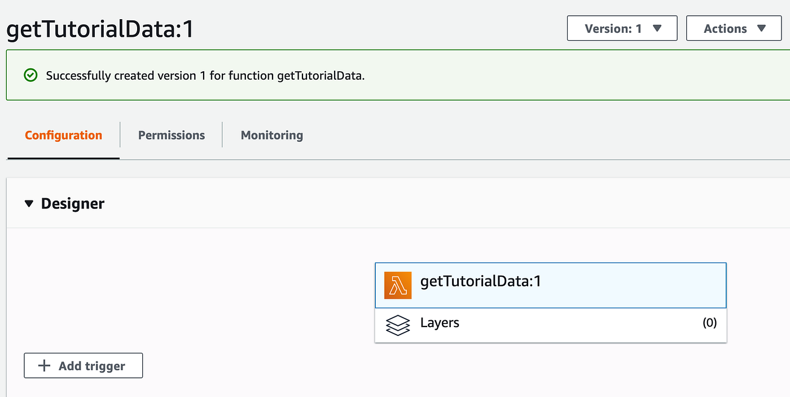This screenshot has height=397, width=790.
Task: Click the Designer disclosure triangle icon
Action: [29, 203]
